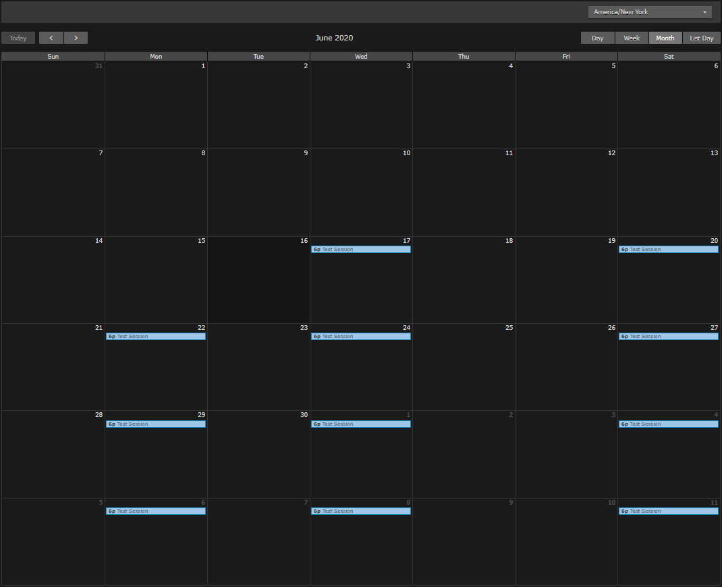Open Test Session event on June 20
This screenshot has width=722, height=587.
pos(668,250)
